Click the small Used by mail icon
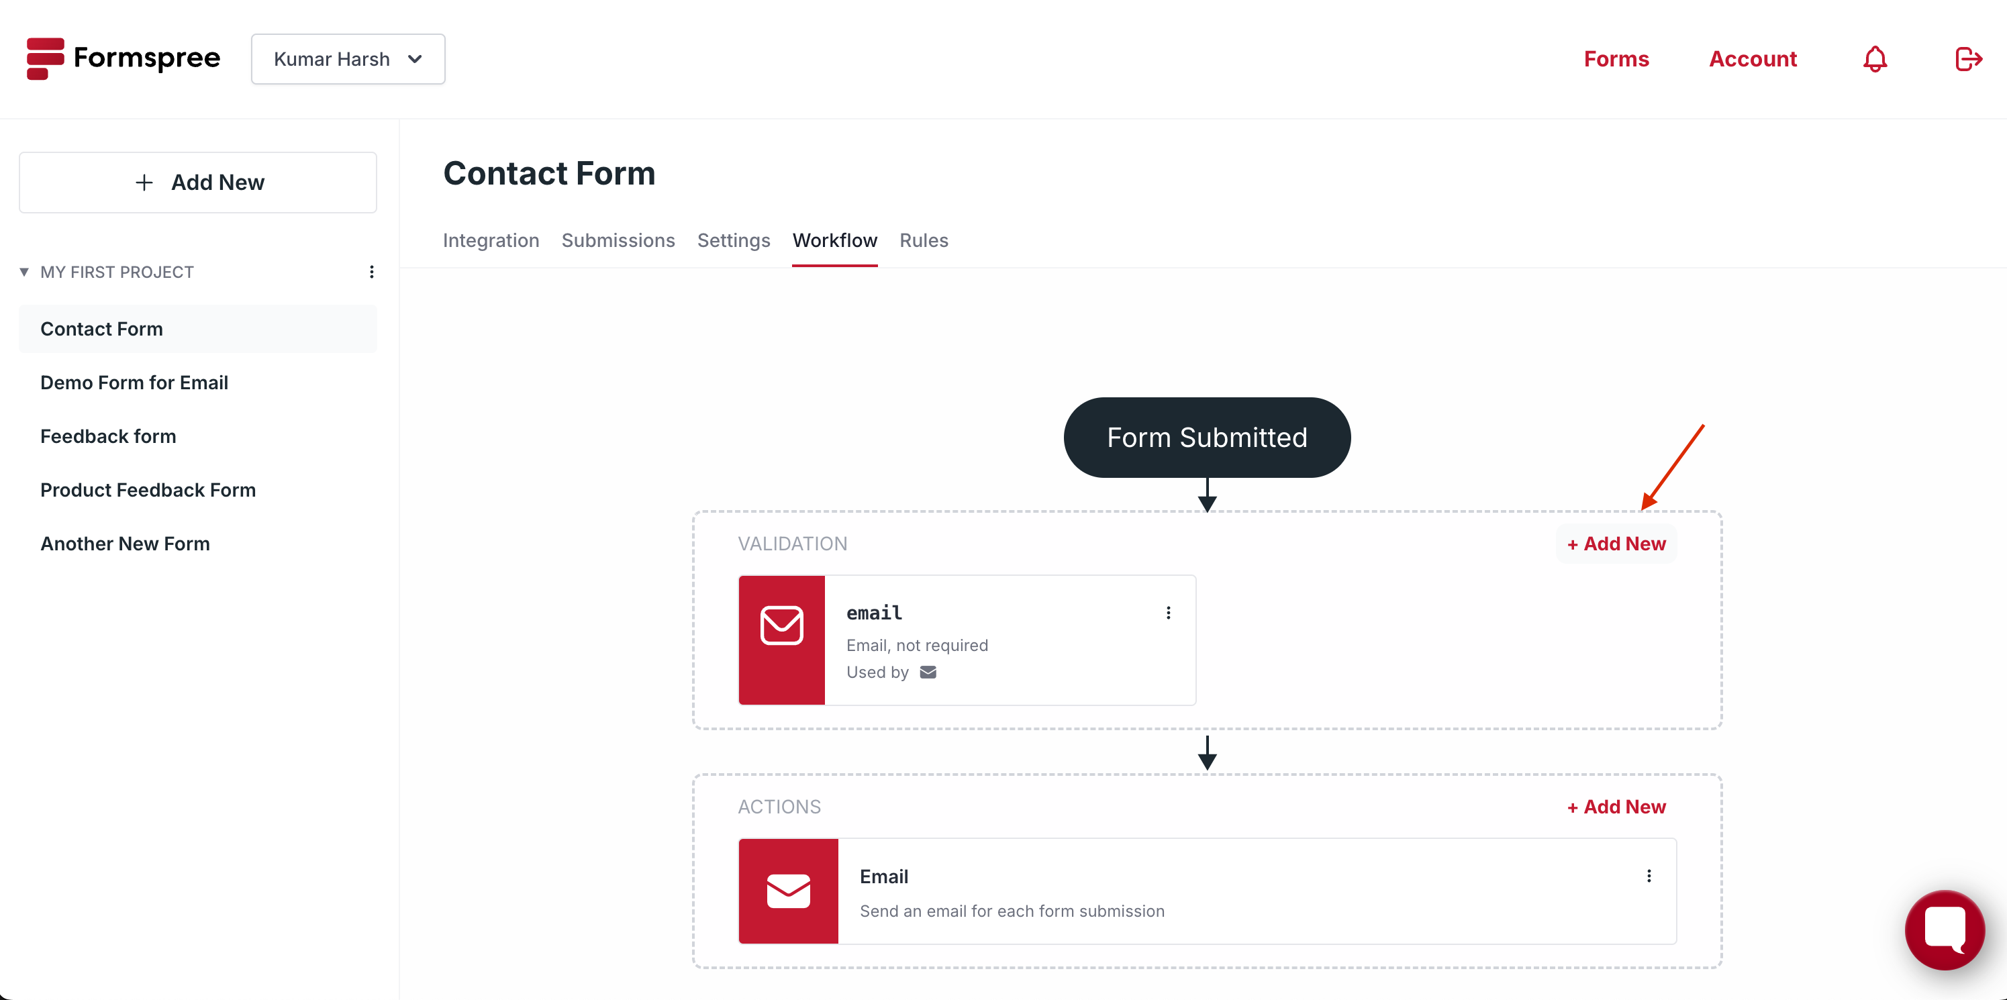Viewport: 2007px width, 1000px height. 927,672
